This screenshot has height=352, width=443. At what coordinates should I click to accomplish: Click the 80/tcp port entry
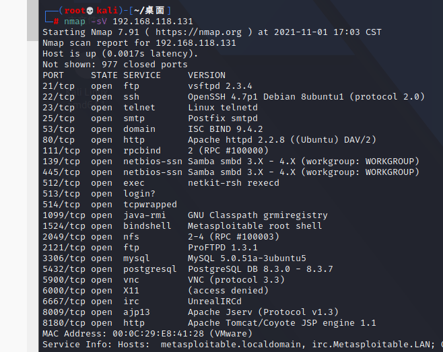click(59, 140)
